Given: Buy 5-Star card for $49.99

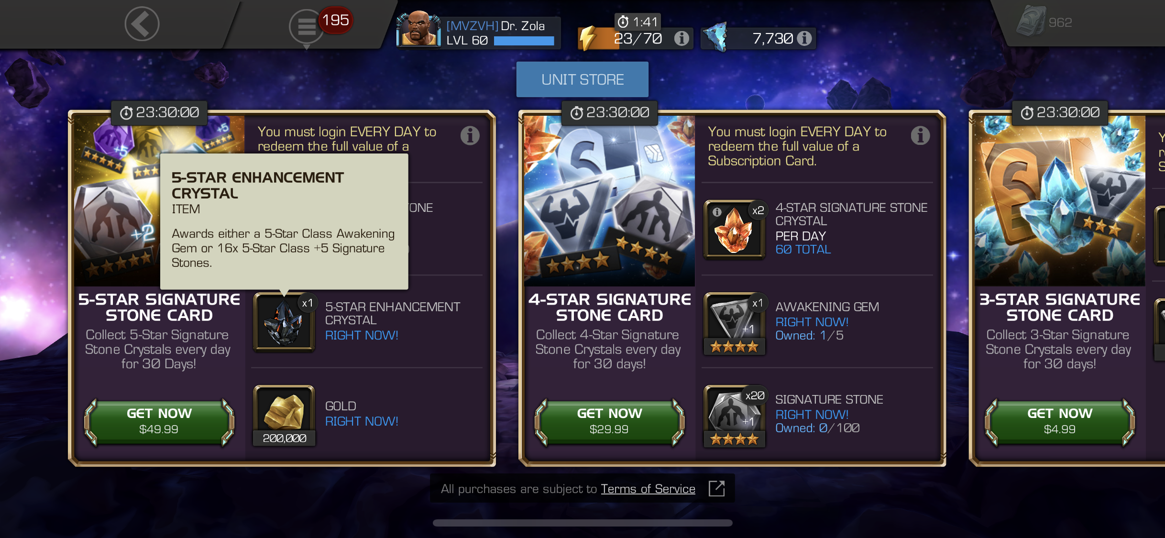Looking at the screenshot, I should 159,421.
